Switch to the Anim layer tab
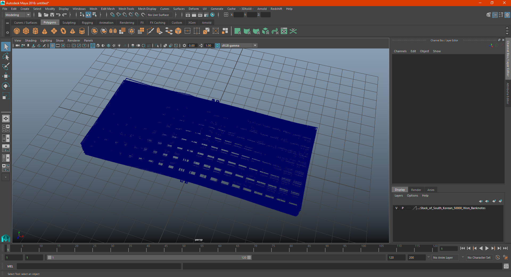The width and height of the screenshot is (511, 277). point(431,190)
